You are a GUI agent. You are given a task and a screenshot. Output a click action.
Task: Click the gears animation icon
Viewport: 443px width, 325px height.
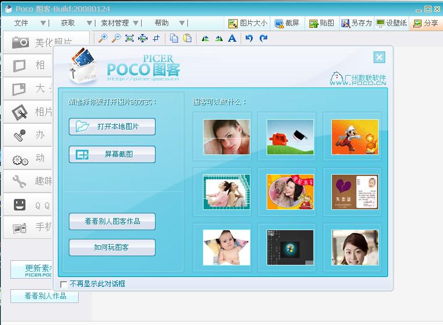pyautogui.click(x=20, y=160)
